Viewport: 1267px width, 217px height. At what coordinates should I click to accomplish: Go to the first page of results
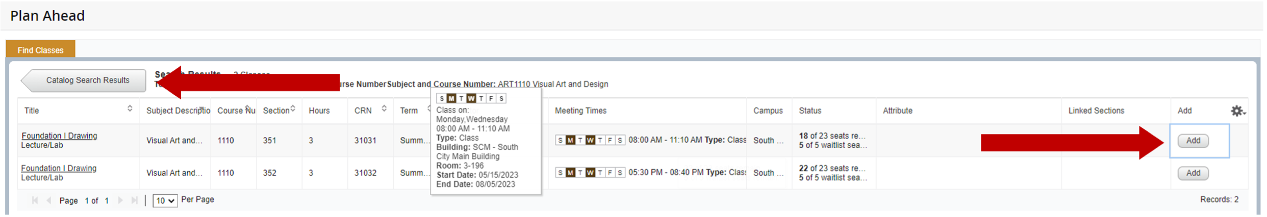pos(35,200)
